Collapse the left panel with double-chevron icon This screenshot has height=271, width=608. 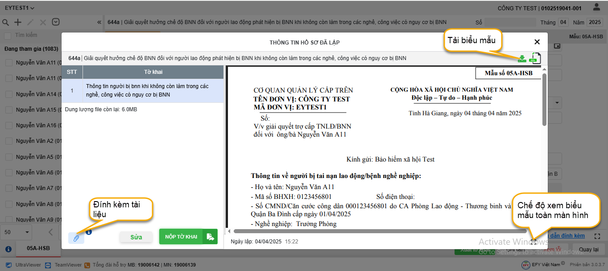pos(99,22)
